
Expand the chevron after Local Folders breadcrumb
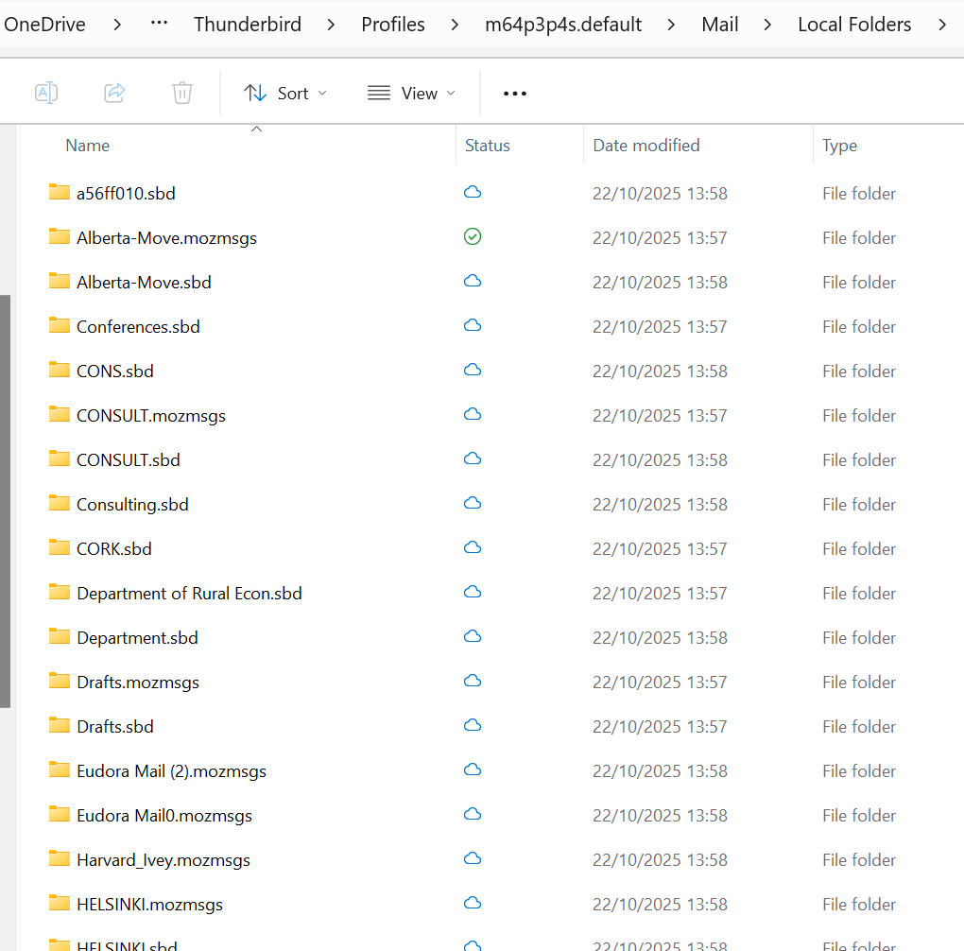click(942, 25)
